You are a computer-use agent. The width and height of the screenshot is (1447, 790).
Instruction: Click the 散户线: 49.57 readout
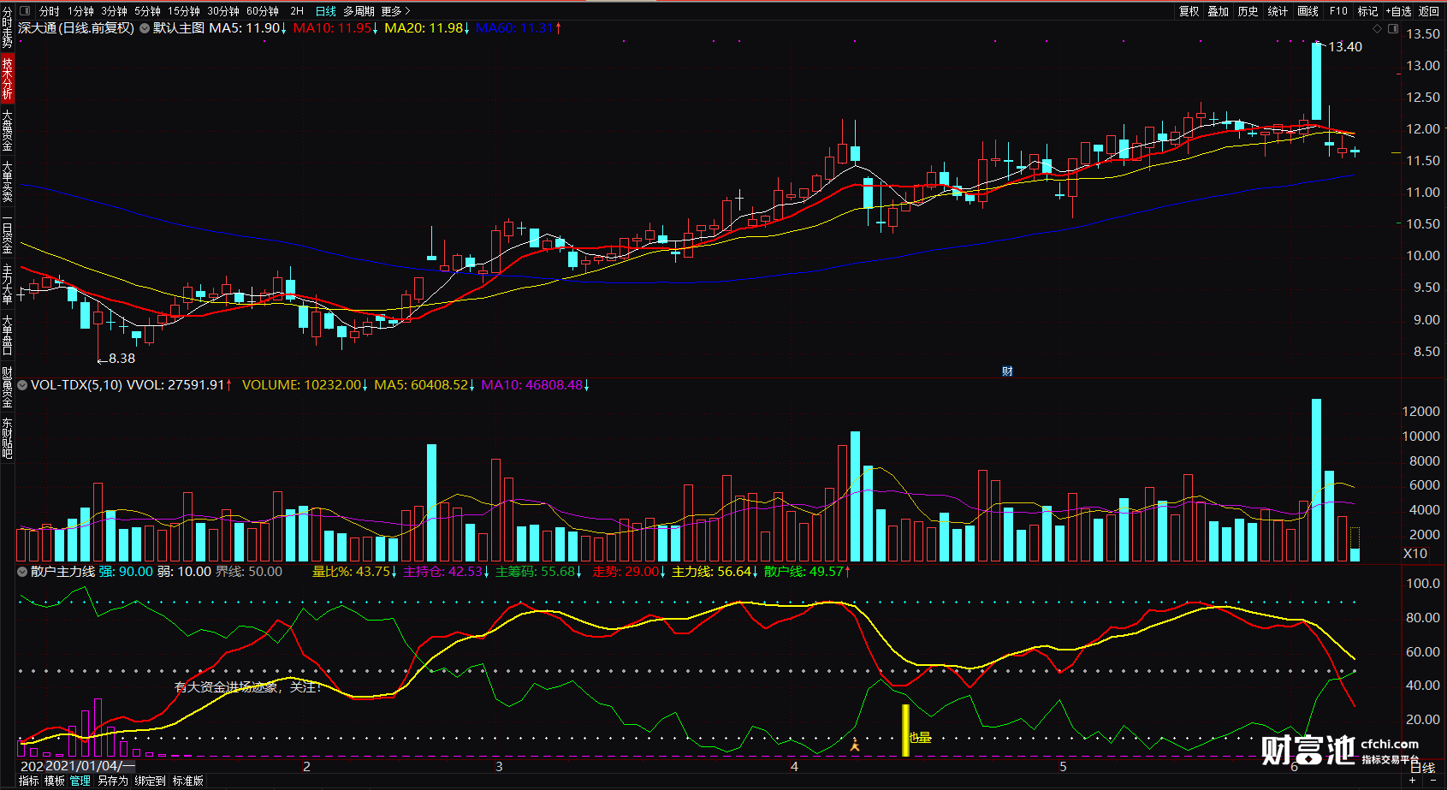point(807,572)
